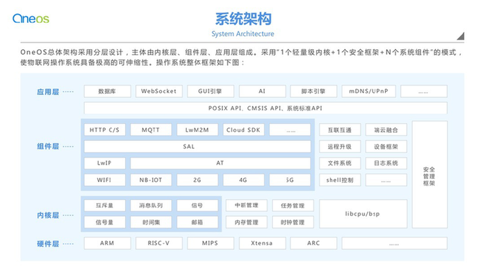The height and width of the screenshot is (273, 485).
Task: Click the 内核层 layer label
Action: click(x=48, y=215)
